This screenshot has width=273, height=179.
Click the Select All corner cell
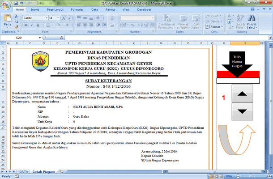[3, 43]
